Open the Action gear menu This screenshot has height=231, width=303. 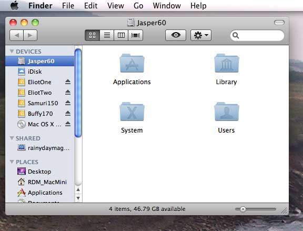click(201, 35)
